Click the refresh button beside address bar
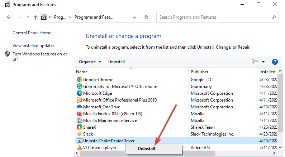This screenshot has height=157, width=285. pyautogui.click(x=146, y=17)
